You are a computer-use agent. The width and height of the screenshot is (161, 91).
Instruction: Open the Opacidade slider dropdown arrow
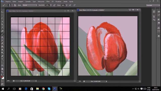coord(51,5)
